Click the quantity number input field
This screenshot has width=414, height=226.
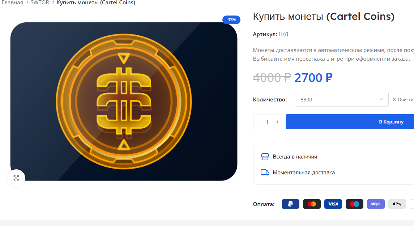[267, 122]
